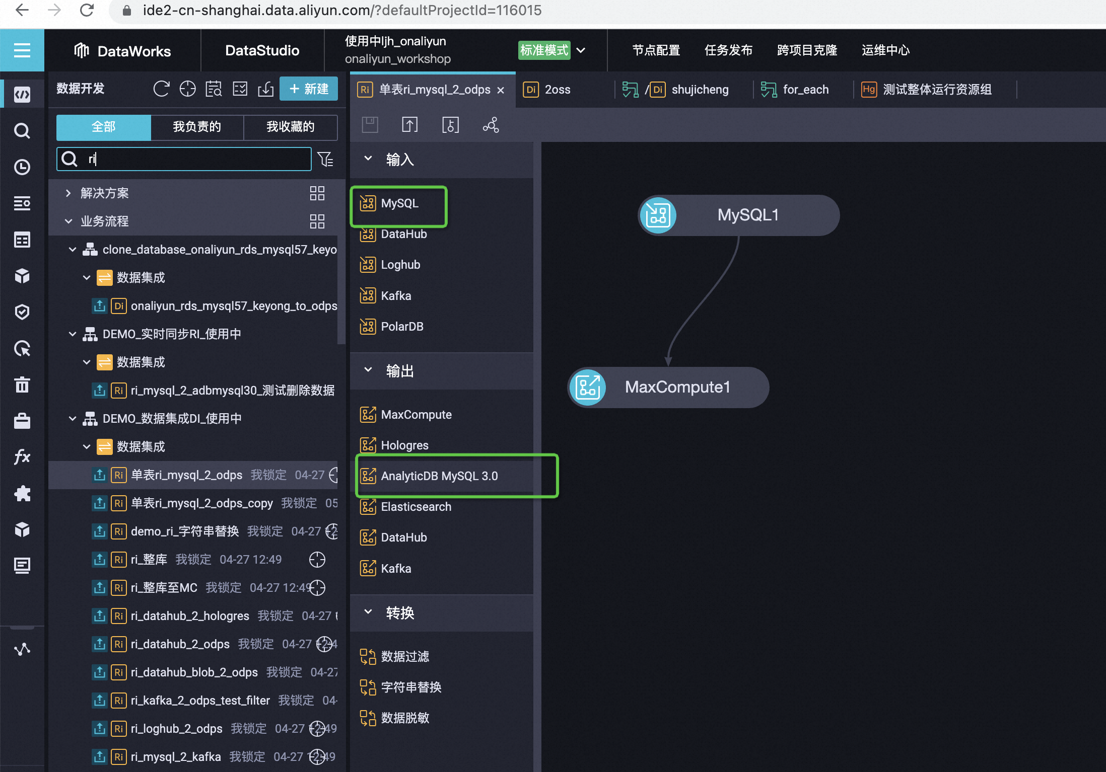Click the locate target icon in header

pos(187,89)
